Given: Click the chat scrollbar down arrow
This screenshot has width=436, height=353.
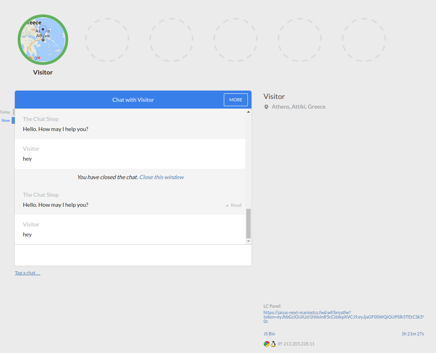Looking at the screenshot, I should 248,241.
